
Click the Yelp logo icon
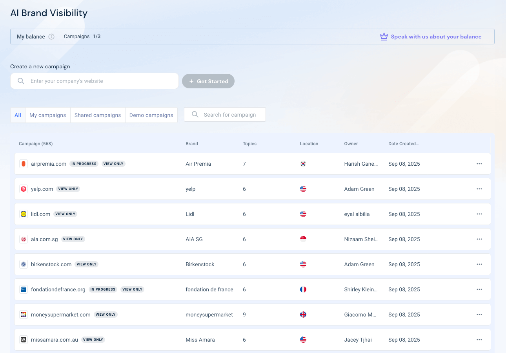[x=24, y=188]
